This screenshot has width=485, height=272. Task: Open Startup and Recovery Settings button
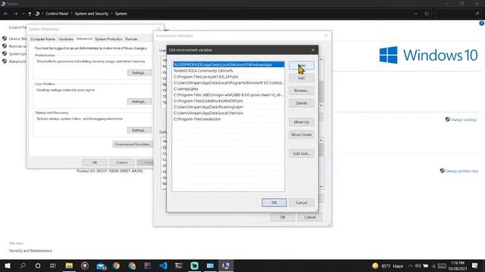(x=139, y=130)
